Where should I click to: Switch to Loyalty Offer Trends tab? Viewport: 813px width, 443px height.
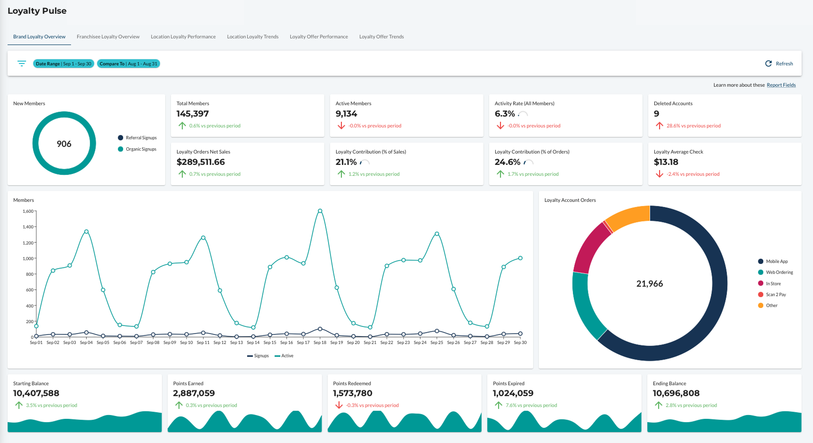click(x=382, y=36)
